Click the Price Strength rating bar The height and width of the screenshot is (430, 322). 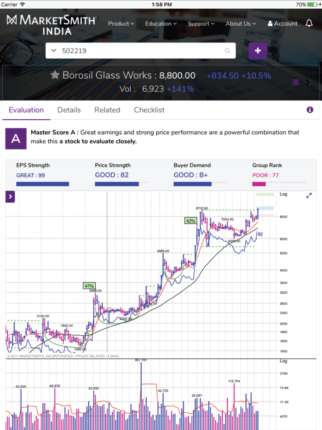121,184
